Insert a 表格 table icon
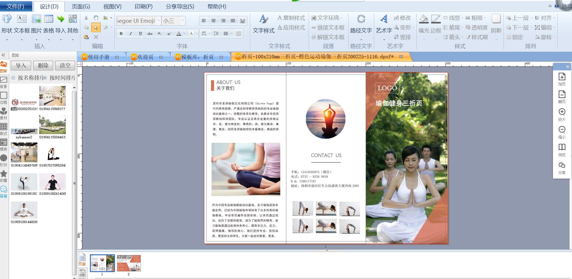Viewport: 572px width, 279px height. click(x=49, y=19)
